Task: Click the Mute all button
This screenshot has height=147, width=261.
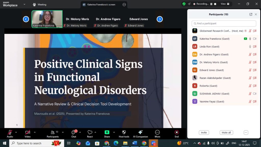Action: 226,133
